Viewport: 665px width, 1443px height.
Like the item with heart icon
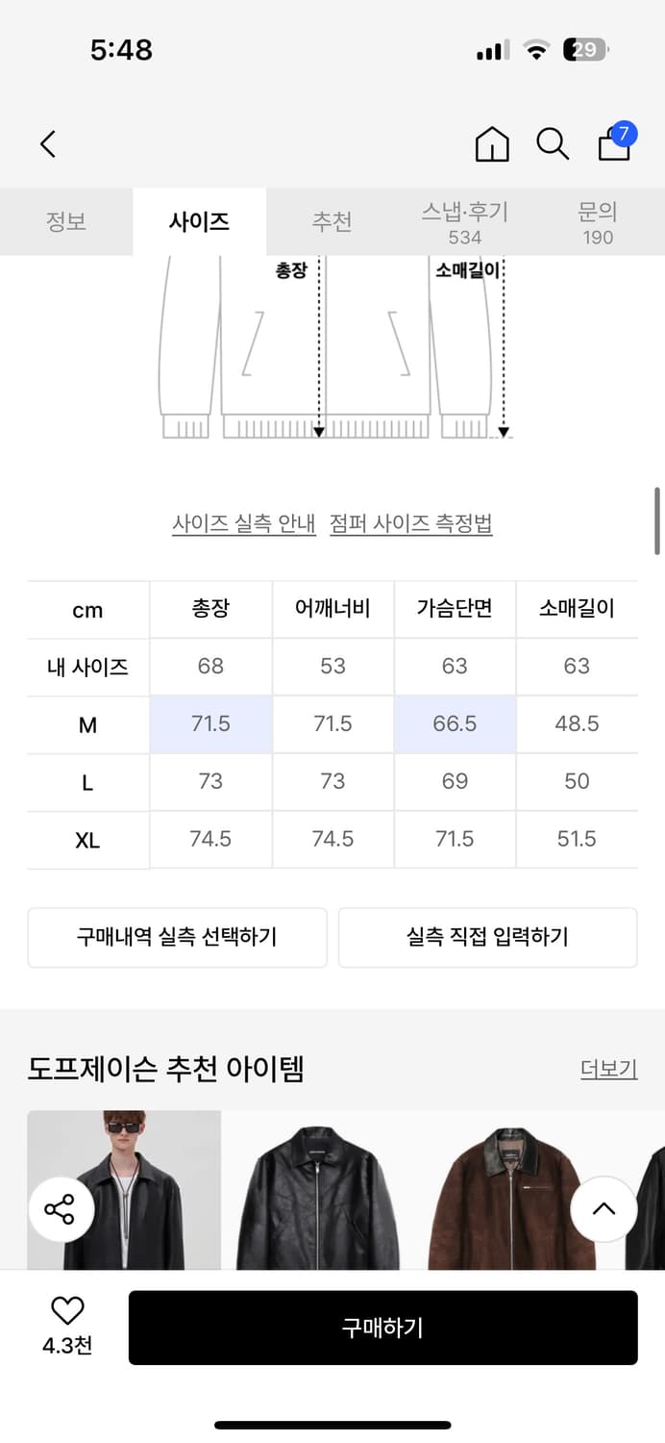point(67,1310)
